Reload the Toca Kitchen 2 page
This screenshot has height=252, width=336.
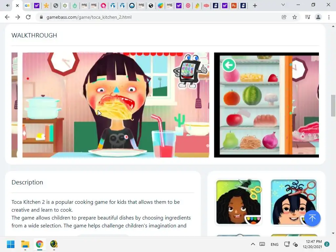(x=28, y=17)
